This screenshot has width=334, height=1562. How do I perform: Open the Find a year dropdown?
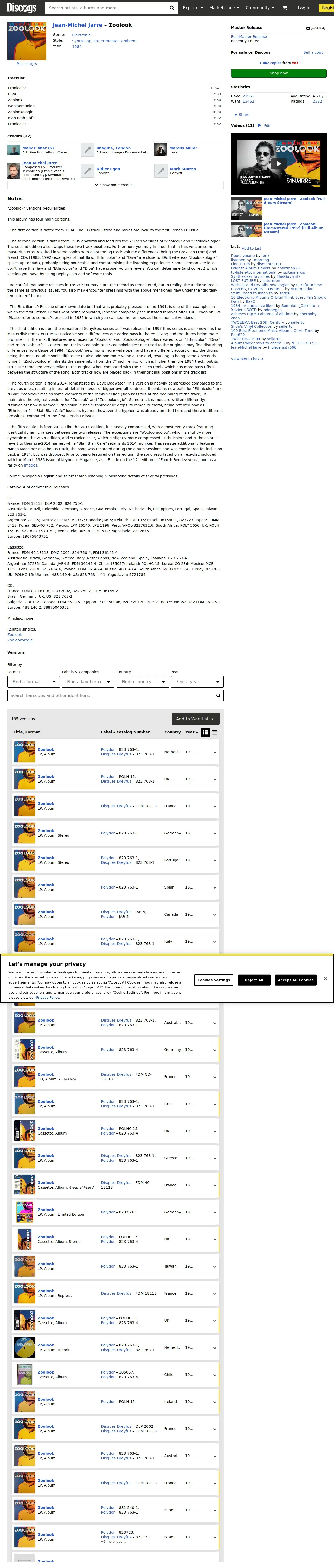click(197, 682)
